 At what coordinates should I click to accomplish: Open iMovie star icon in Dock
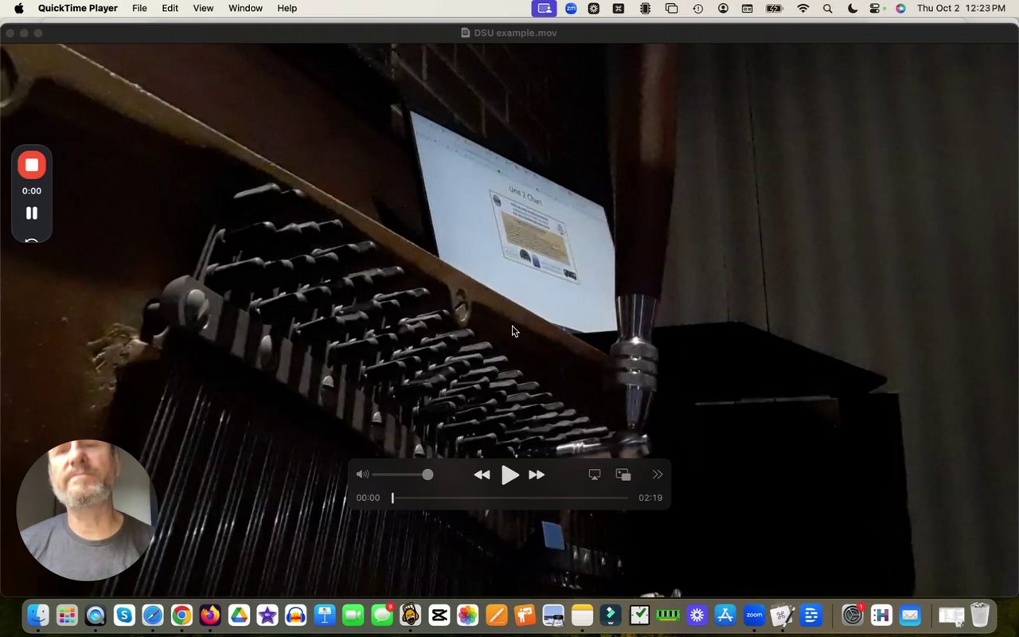coord(267,615)
